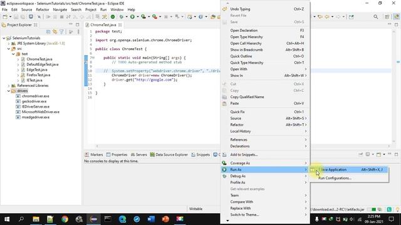Expand the Referenced Libraries node
This screenshot has height=225, width=401.
point(9,86)
